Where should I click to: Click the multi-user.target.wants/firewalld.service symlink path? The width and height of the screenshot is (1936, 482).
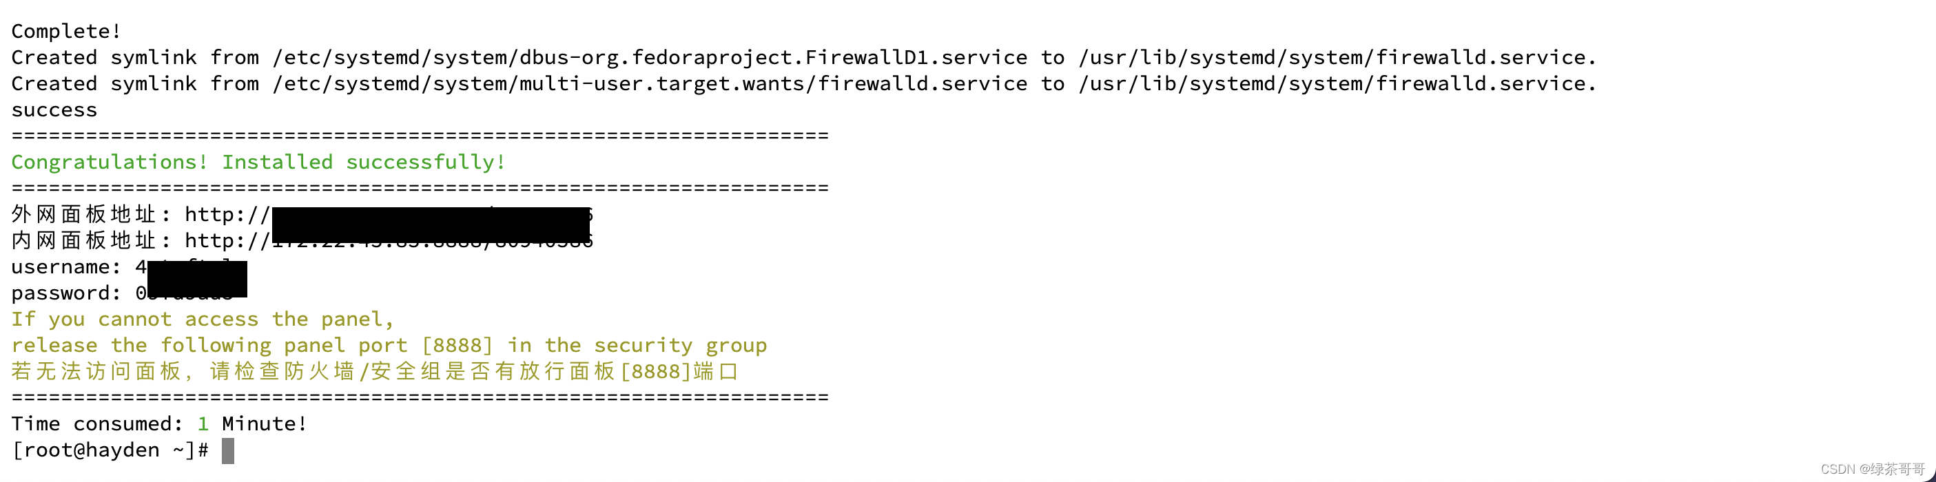click(x=649, y=84)
